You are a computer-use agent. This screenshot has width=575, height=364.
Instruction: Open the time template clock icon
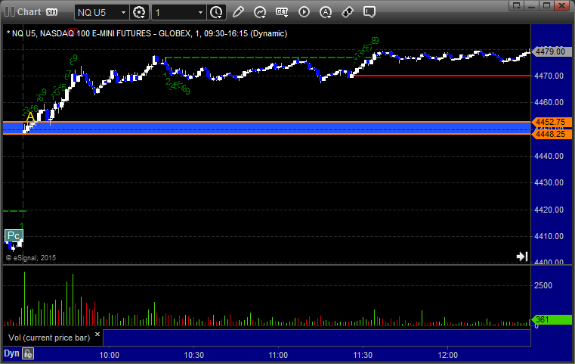216,13
